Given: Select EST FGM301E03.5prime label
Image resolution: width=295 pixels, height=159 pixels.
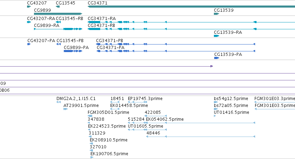Looking at the screenshot, I should click(x=275, y=106).
